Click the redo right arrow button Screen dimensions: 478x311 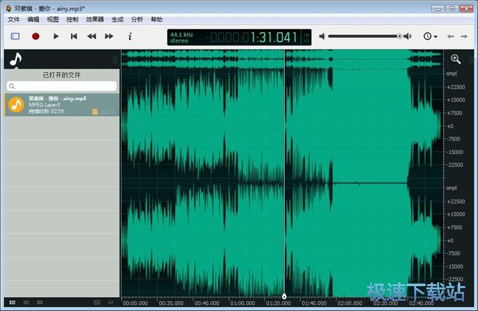467,36
